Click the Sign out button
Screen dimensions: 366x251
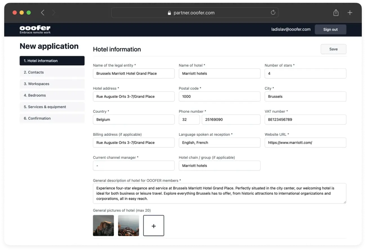pyautogui.click(x=330, y=30)
